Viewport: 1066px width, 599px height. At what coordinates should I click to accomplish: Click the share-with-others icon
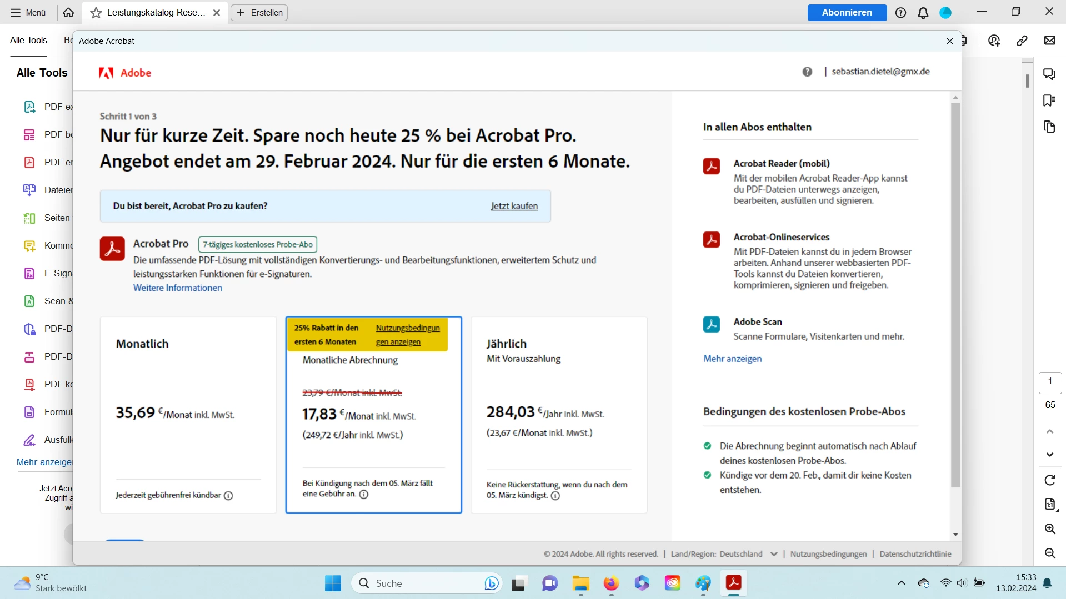(994, 41)
